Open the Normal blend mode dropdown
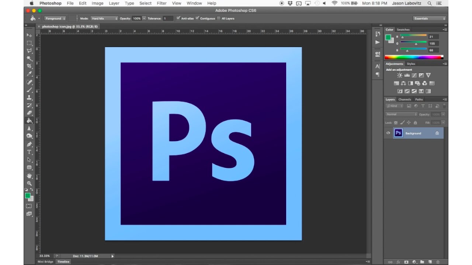 point(401,114)
